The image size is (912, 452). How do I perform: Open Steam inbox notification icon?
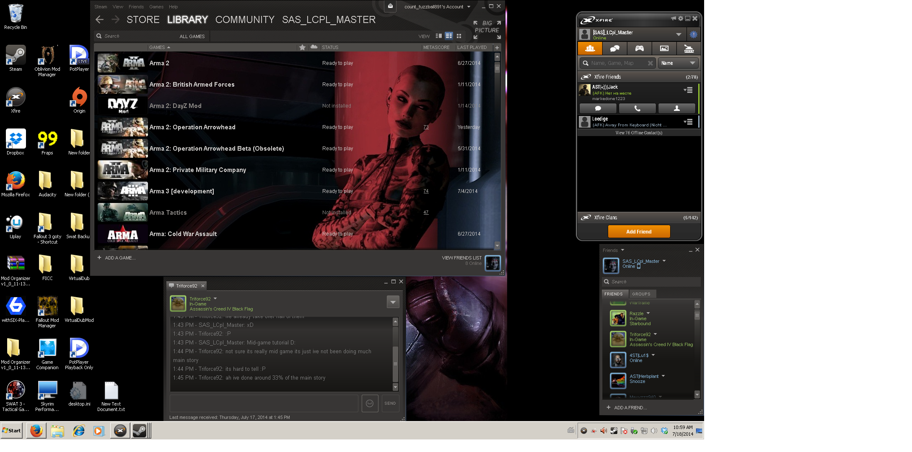390,6
